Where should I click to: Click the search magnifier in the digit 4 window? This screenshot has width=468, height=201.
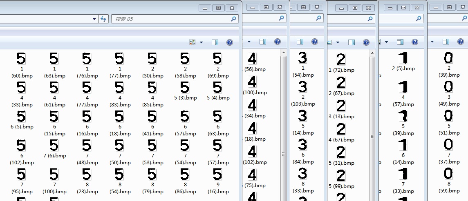281,18
